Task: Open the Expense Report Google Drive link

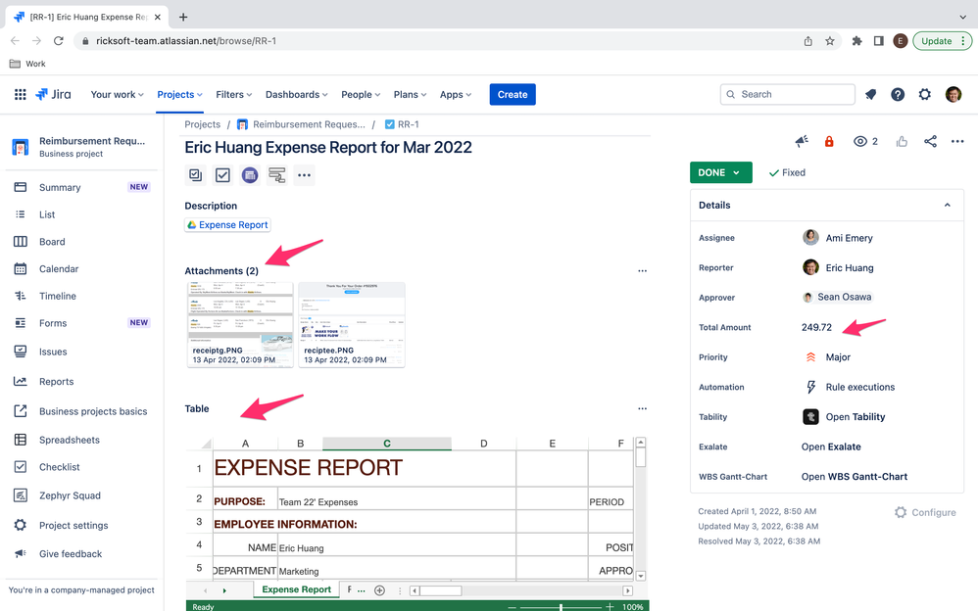Action: (x=227, y=225)
